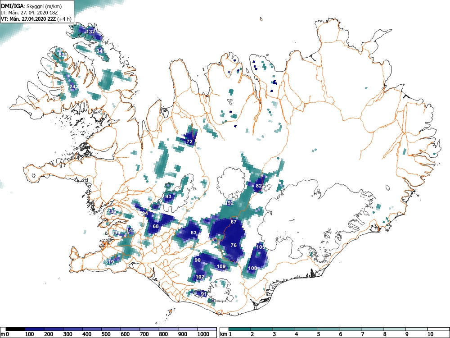Viewport: 450px width, 338px height.
Task: Click the 'DMI/IGA: Skyggni (m/km)' title text
Action: (x=31, y=6)
